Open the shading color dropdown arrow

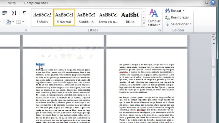(13, 22)
